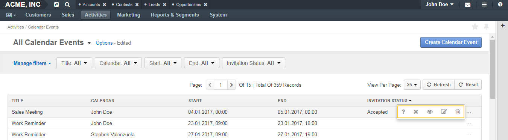Image resolution: width=508 pixels, height=140 pixels.
Task: Click the 04.01.2017, 00:00 start cell
Action: [208, 112]
